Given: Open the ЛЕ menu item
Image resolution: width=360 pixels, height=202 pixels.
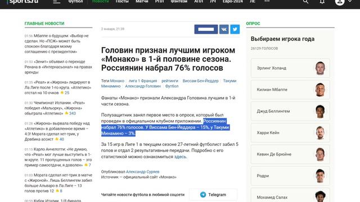Looking at the screenshot, I should 253,2.
